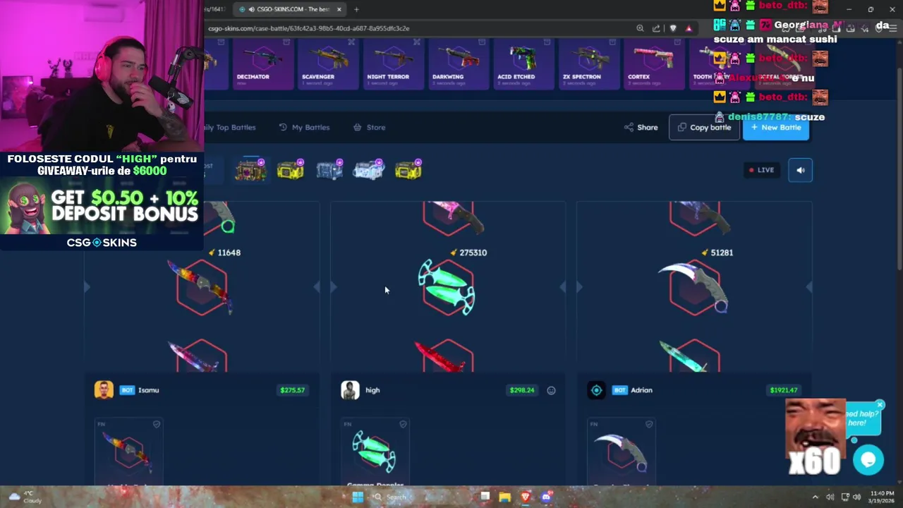The height and width of the screenshot is (508, 903).
Task: Open the DECIMATOR live drop card
Action: point(261,64)
